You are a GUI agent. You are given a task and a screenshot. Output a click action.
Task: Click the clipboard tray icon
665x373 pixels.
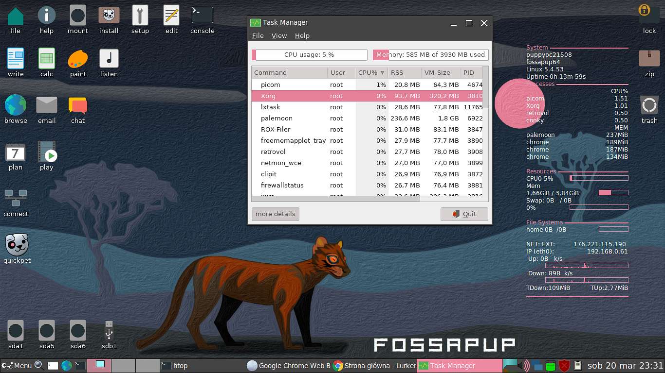point(578,365)
